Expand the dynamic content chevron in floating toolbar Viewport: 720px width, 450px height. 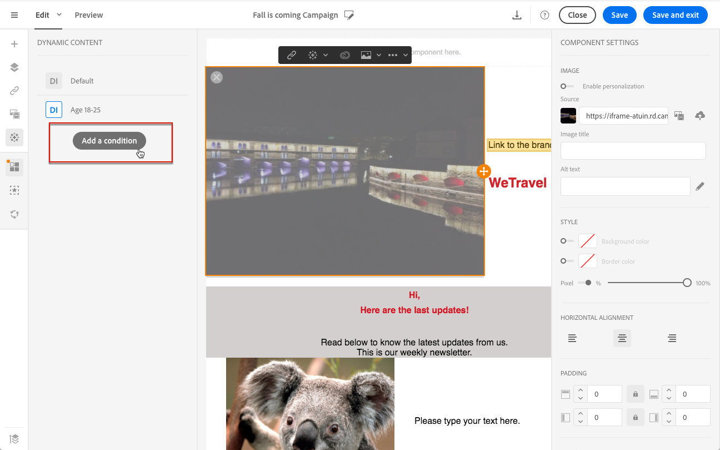click(x=326, y=55)
